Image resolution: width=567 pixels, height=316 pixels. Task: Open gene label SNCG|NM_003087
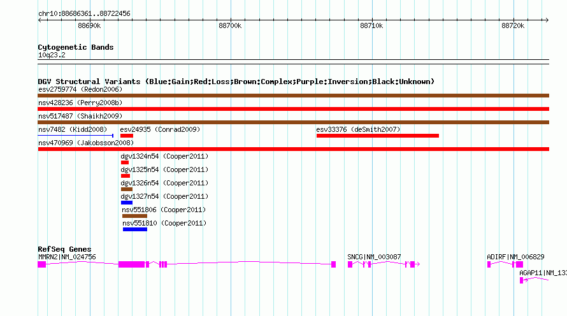pos(374,257)
